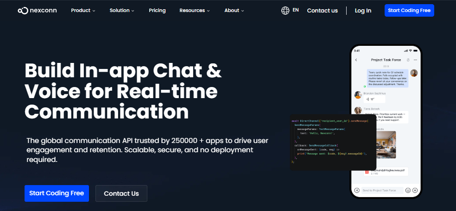456x211 pixels.
Task: Tap the plus attachment icon in chat
Action: (x=415, y=190)
